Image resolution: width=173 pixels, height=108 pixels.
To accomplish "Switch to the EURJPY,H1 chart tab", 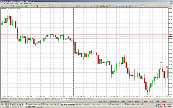I will click(x=88, y=99).
